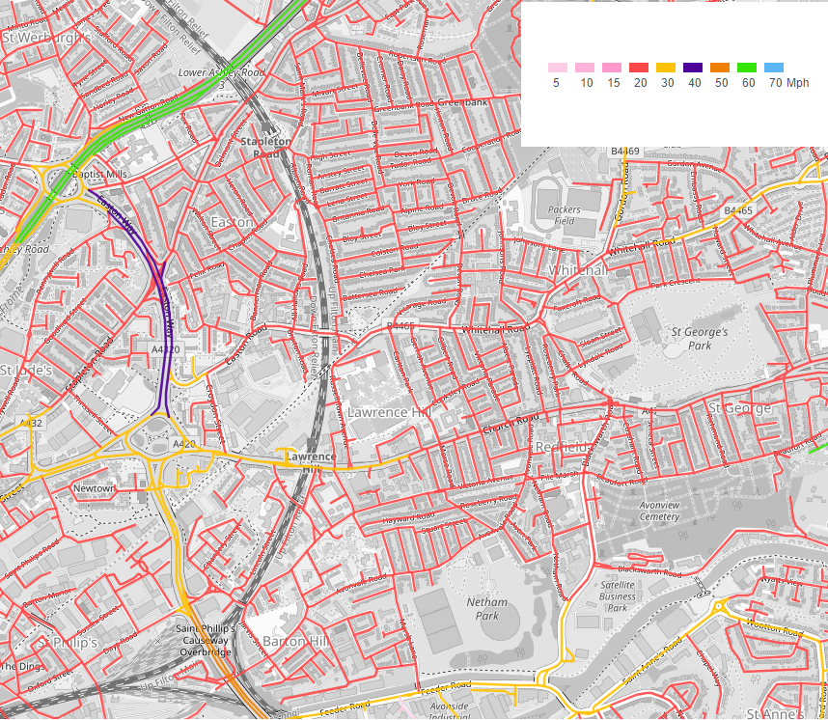Image resolution: width=828 pixels, height=720 pixels.
Task: Select the "St George's Park" label
Action: (700, 339)
